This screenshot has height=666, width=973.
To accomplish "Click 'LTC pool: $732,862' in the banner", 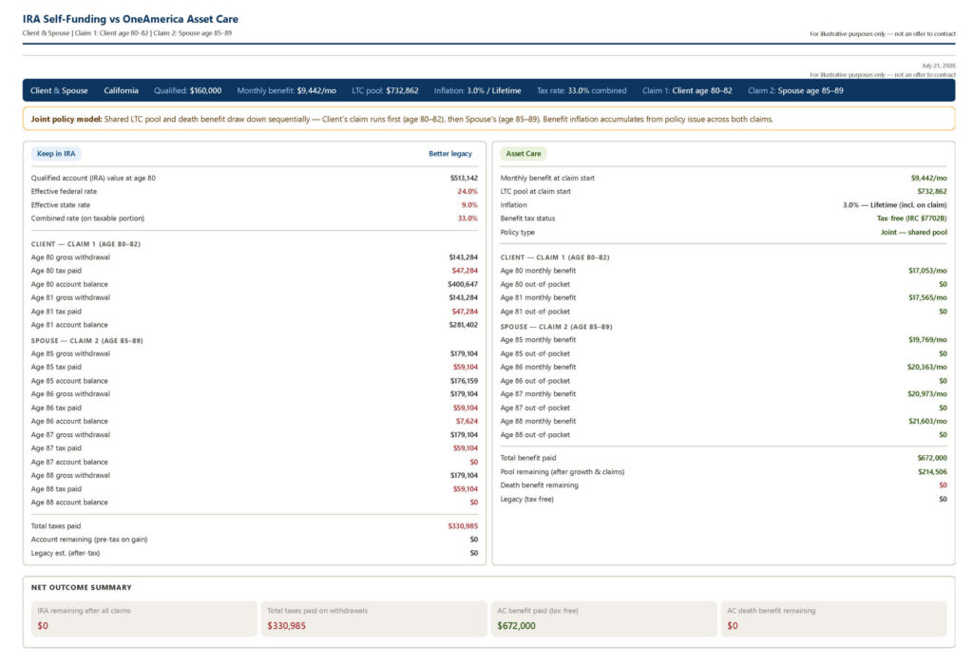I will (385, 90).
